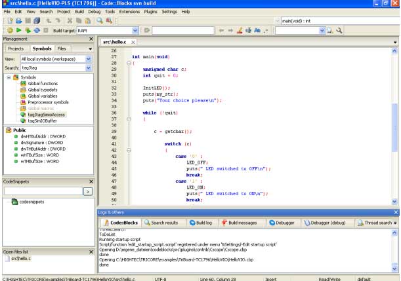Click the jump back arrow icon
Screen dimensions: 401x281
221,30
